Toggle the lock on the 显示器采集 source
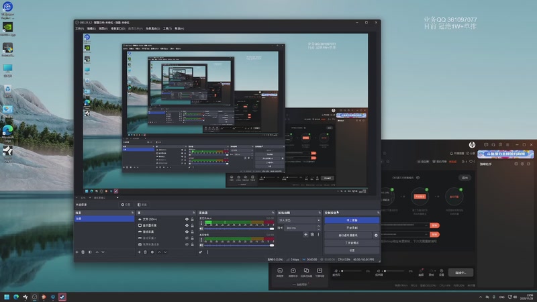Image resolution: width=537 pixels, height=302 pixels. pos(192,225)
